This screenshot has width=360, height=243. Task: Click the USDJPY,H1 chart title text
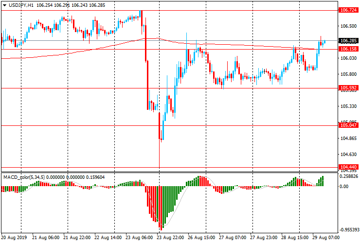pyautogui.click(x=21, y=5)
